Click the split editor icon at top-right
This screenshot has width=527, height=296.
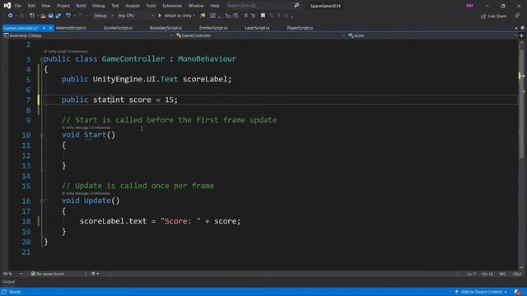click(x=521, y=35)
